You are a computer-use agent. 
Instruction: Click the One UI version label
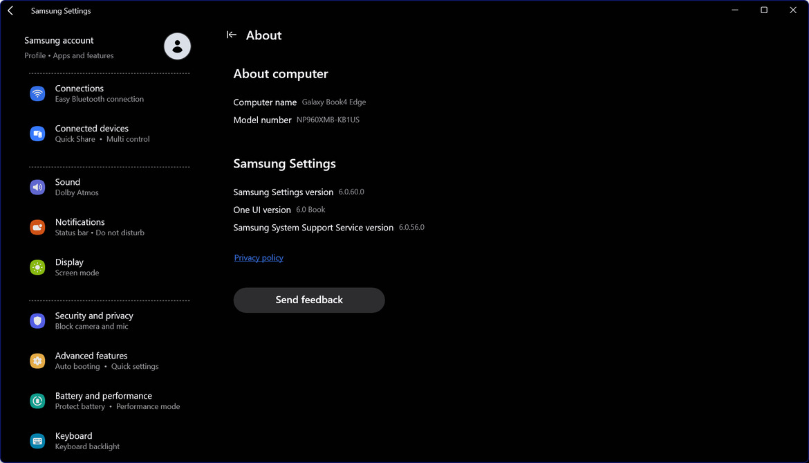pyautogui.click(x=262, y=210)
